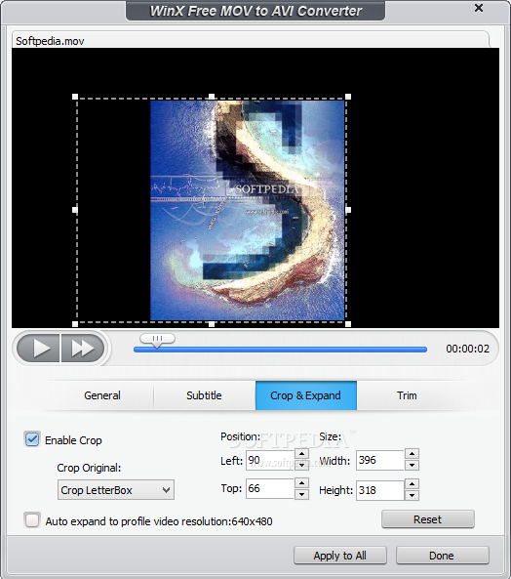Click the right-middle crop handle
Screen dimensions: 511x579
pos(348,210)
